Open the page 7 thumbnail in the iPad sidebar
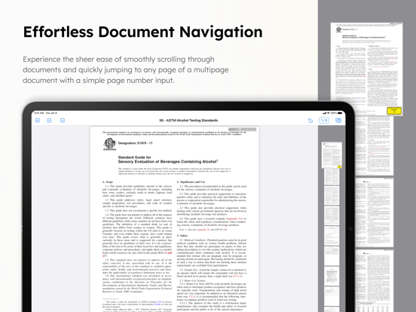Viewport: 416px width, 312px height. coord(332,276)
